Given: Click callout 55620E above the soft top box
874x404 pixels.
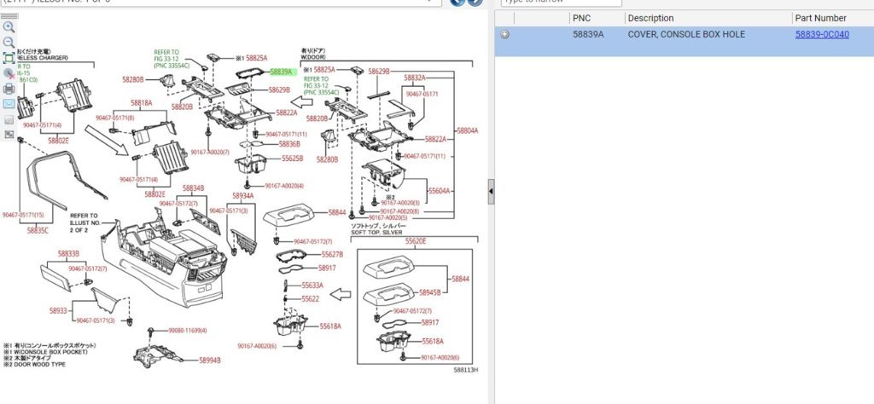Looking at the screenshot, I should (x=416, y=241).
